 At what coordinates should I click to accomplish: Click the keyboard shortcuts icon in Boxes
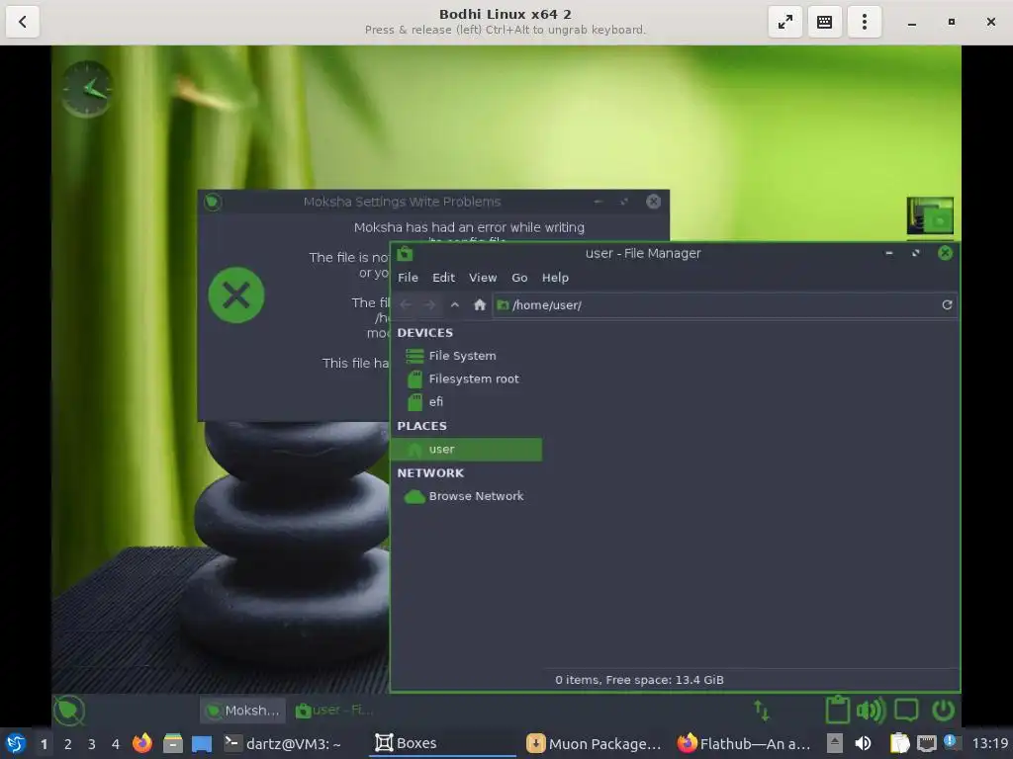(x=824, y=22)
